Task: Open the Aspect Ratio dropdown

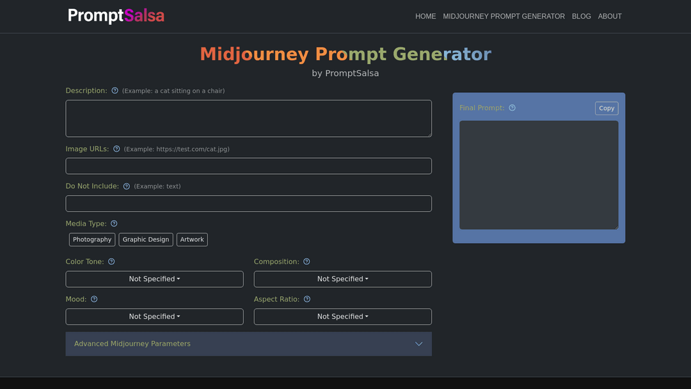Action: tap(343, 317)
